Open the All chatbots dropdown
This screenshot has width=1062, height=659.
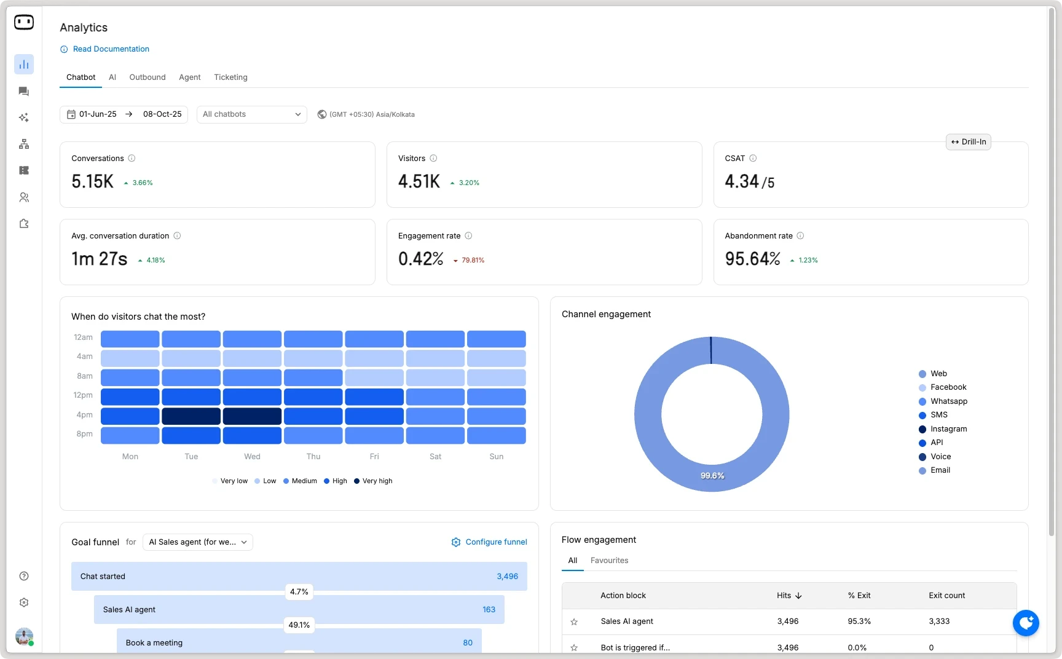pyautogui.click(x=251, y=114)
